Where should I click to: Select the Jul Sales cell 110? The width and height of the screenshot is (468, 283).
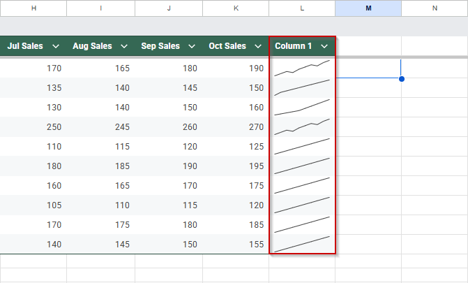click(x=33, y=147)
